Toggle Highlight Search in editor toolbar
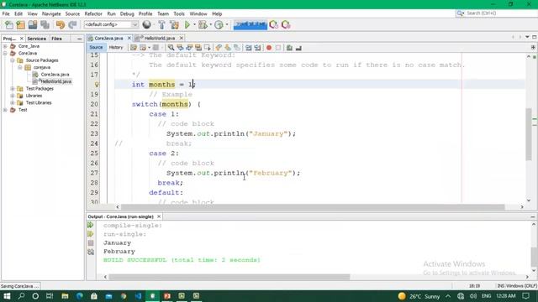The width and height of the screenshot is (538, 302). click(198, 48)
